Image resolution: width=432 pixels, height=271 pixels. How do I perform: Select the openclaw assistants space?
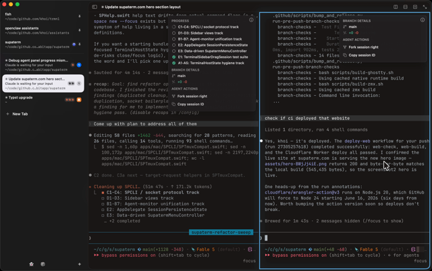point(43,30)
